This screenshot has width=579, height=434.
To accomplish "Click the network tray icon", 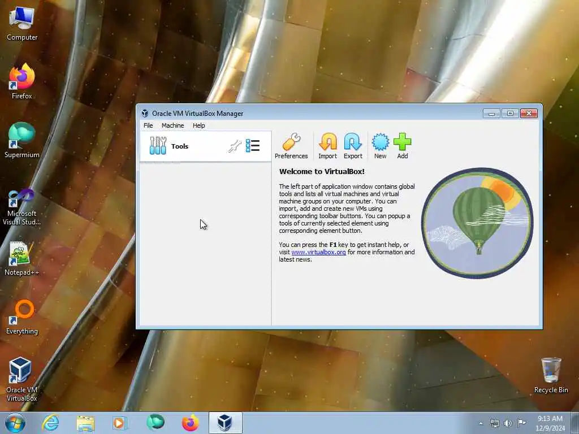I will (x=494, y=423).
